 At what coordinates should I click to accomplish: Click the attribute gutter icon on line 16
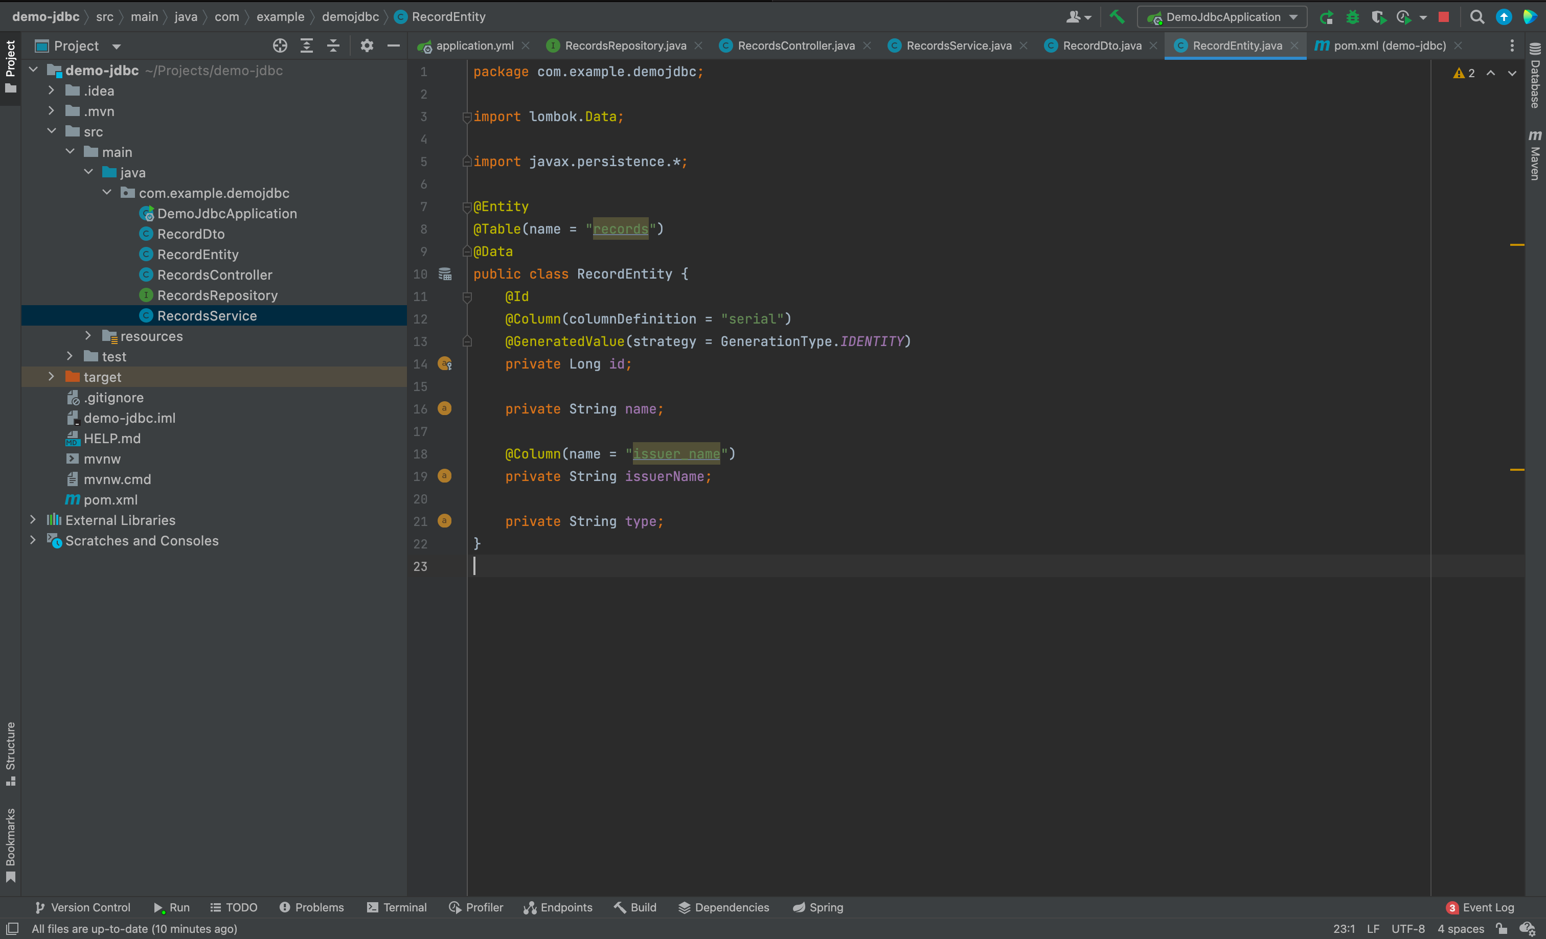point(444,408)
